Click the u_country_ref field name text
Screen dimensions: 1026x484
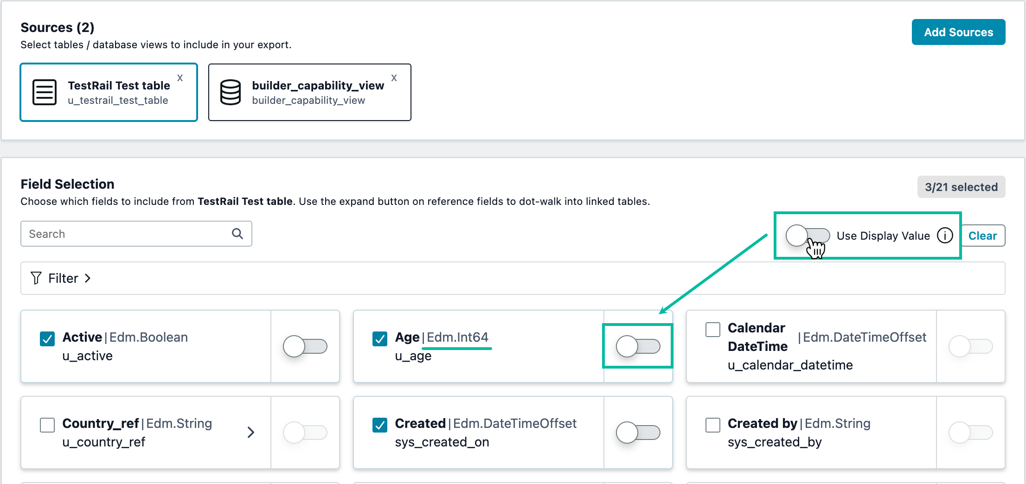[104, 442]
